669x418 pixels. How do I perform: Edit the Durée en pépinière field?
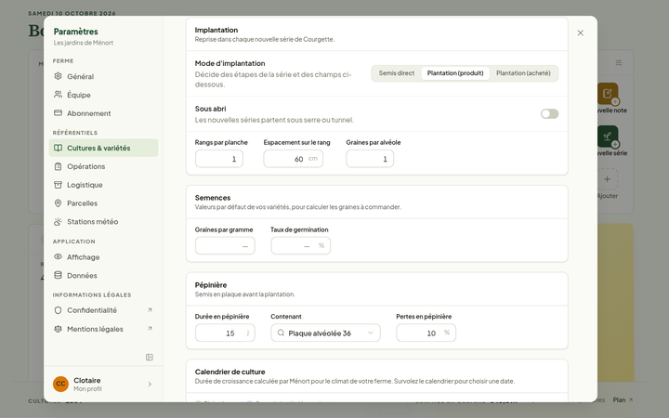[225, 333]
